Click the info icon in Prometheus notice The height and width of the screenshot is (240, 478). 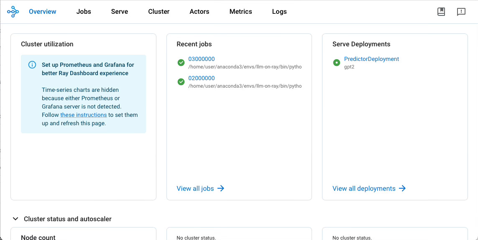32,65
